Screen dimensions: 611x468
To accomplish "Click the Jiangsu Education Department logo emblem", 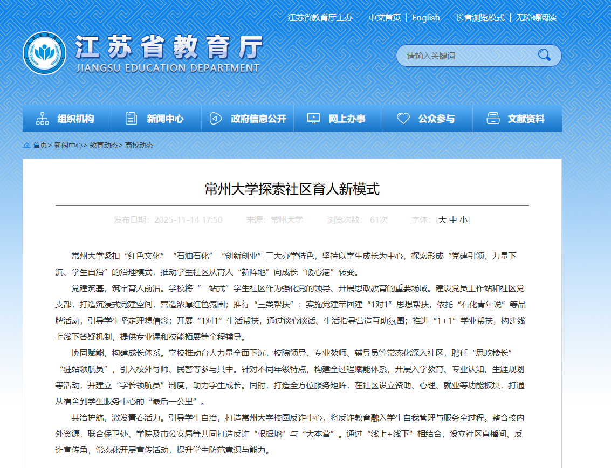I will coord(44,54).
